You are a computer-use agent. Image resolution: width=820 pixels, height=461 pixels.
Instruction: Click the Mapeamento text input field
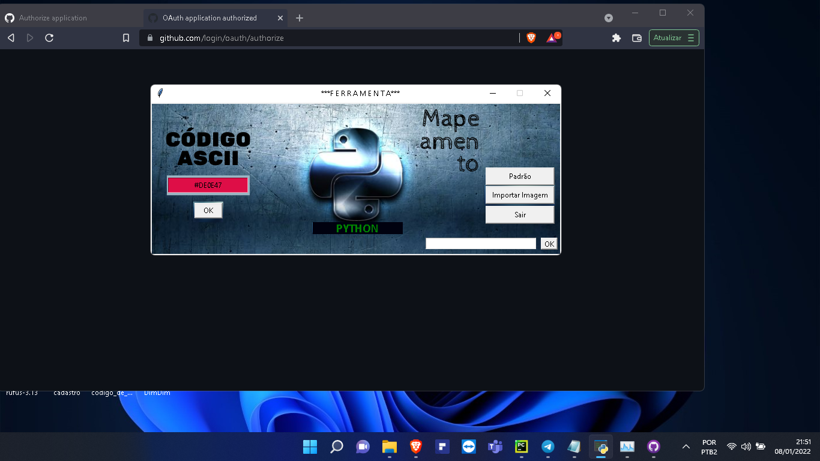[x=480, y=243]
